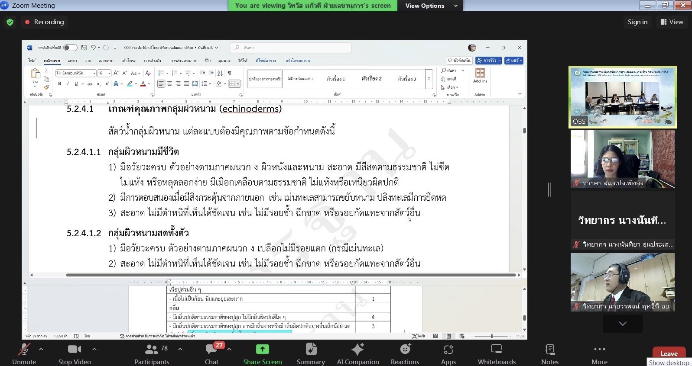692x366 pixels.
Task: Click the green Share Screen button
Action: 263,354
